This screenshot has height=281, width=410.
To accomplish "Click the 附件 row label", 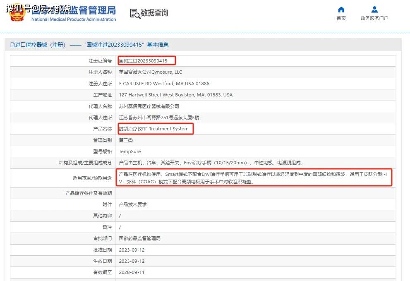I will click(x=107, y=204).
